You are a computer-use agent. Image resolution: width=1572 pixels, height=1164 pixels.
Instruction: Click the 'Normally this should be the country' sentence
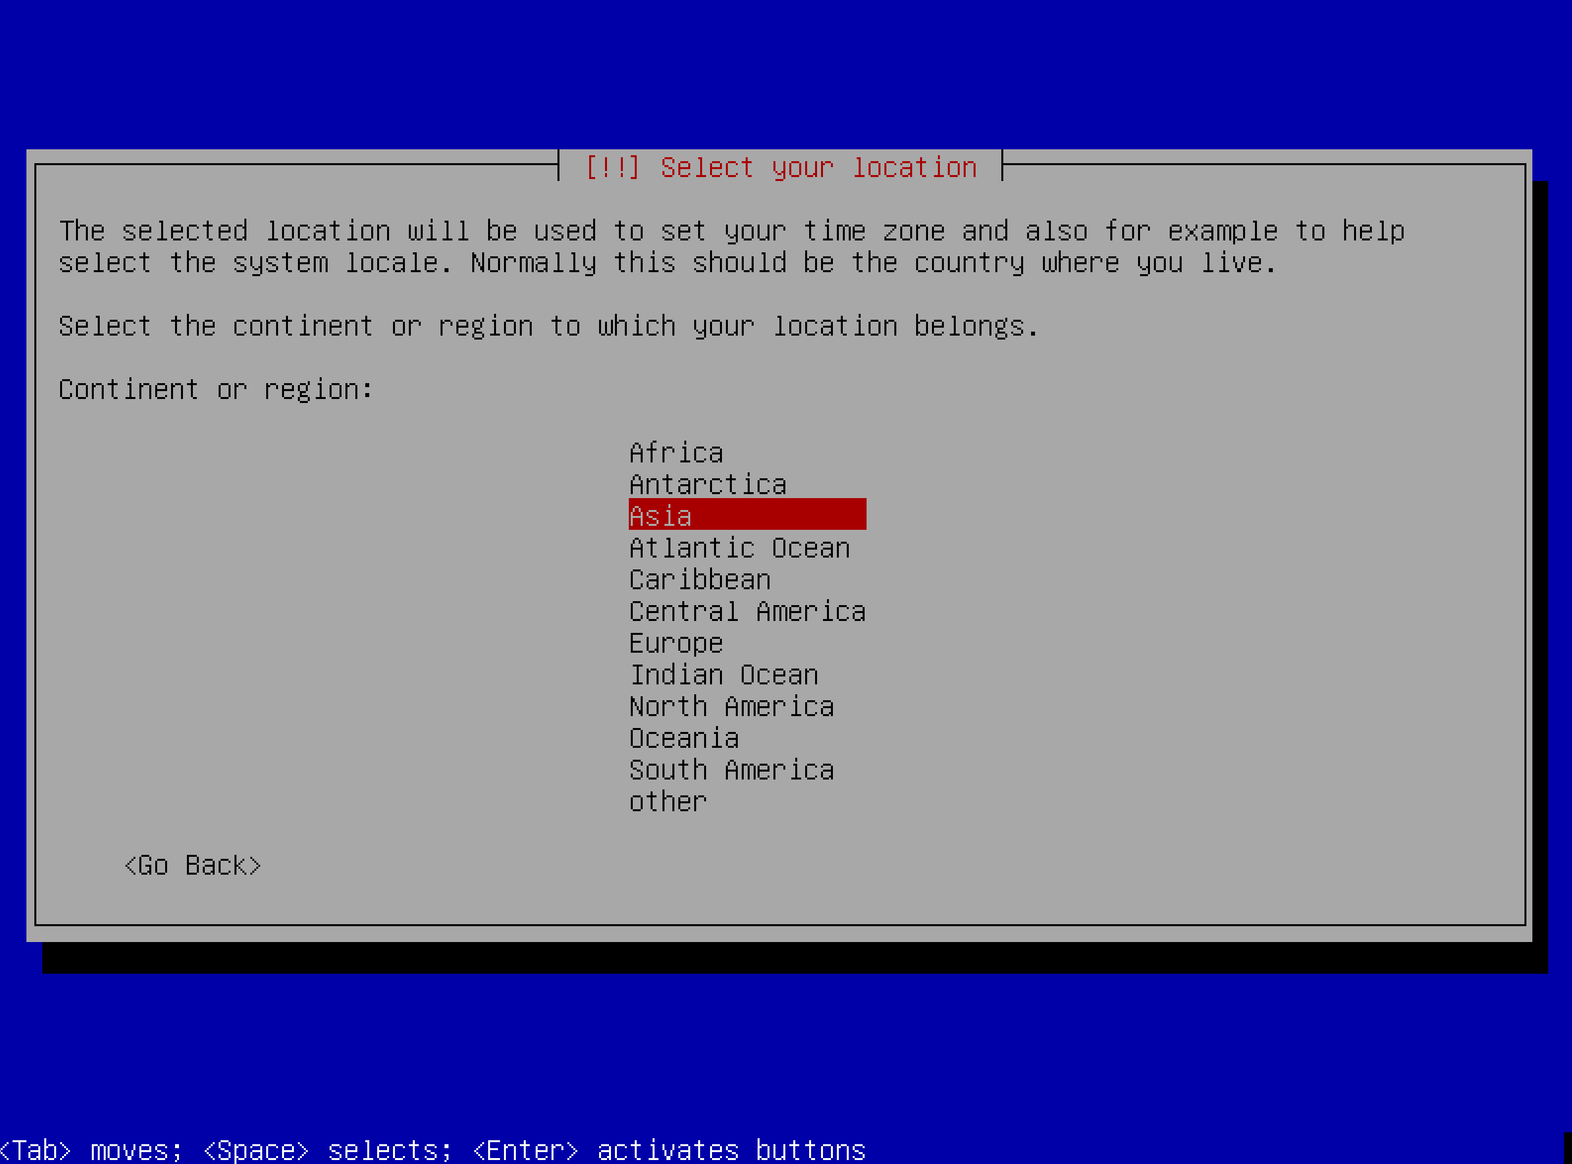[873, 263]
